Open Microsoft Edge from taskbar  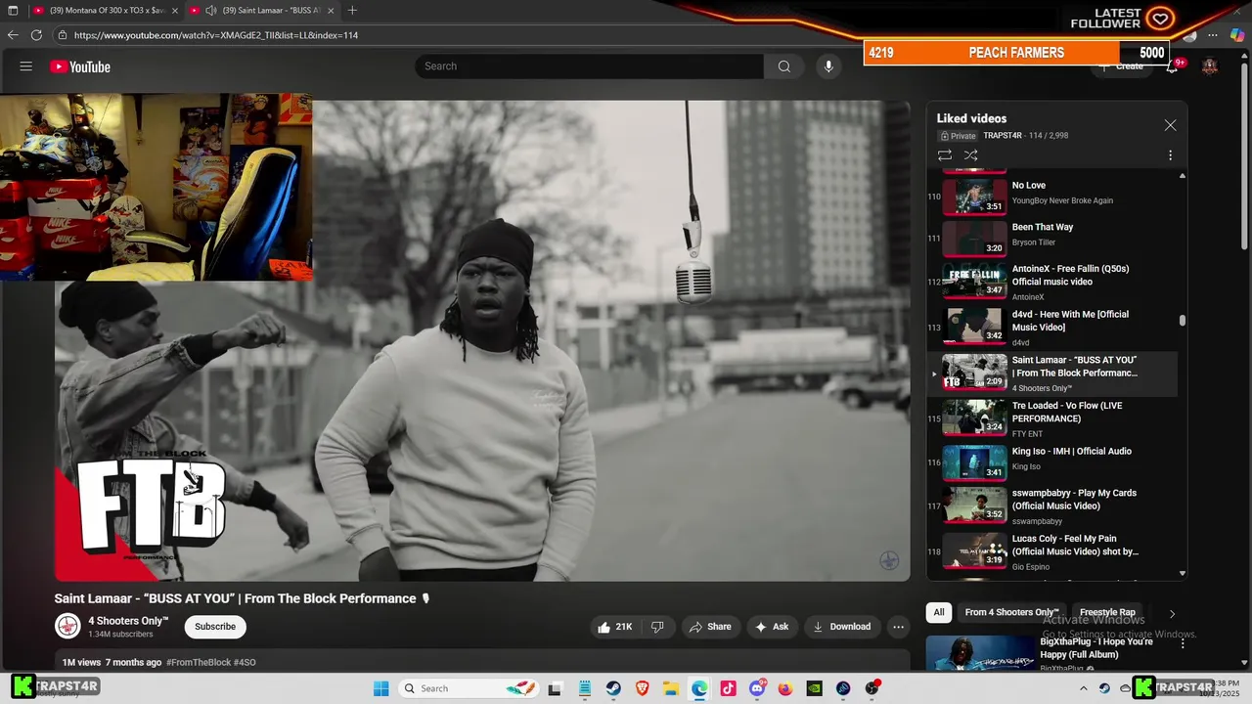[x=699, y=688]
